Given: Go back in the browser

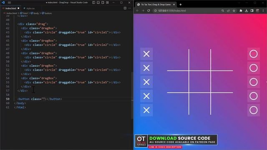Looking at the screenshot, I should click(x=137, y=10).
